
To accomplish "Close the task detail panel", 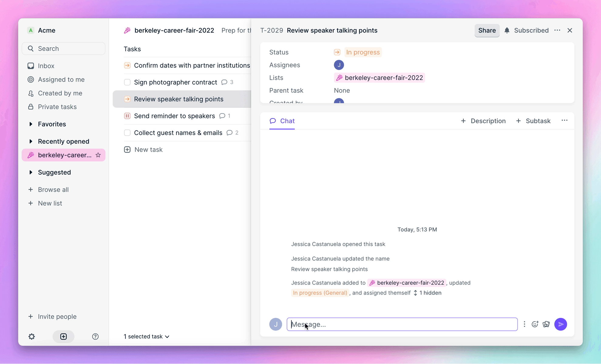I will coord(570,30).
